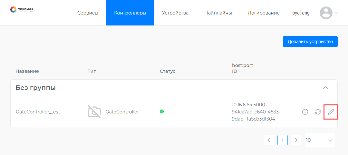348x155 pixels.
Task: Click the GateController type text
Action: click(122, 112)
